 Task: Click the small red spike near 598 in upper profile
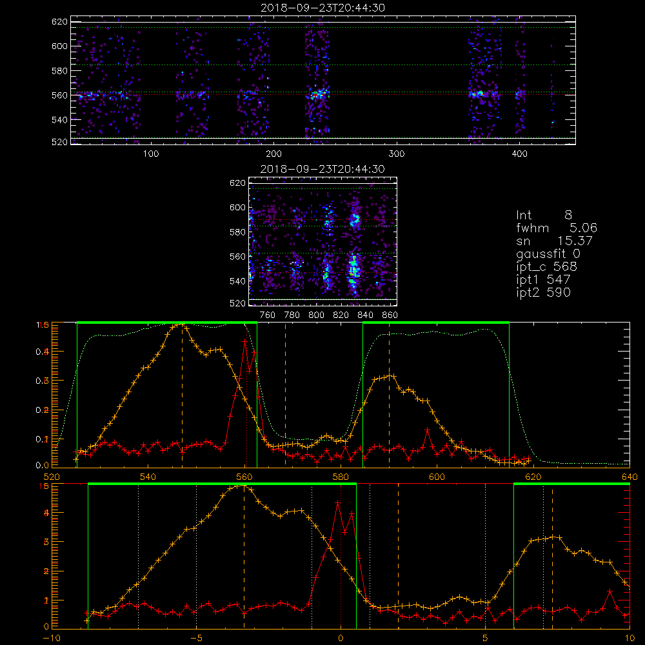pos(428,430)
